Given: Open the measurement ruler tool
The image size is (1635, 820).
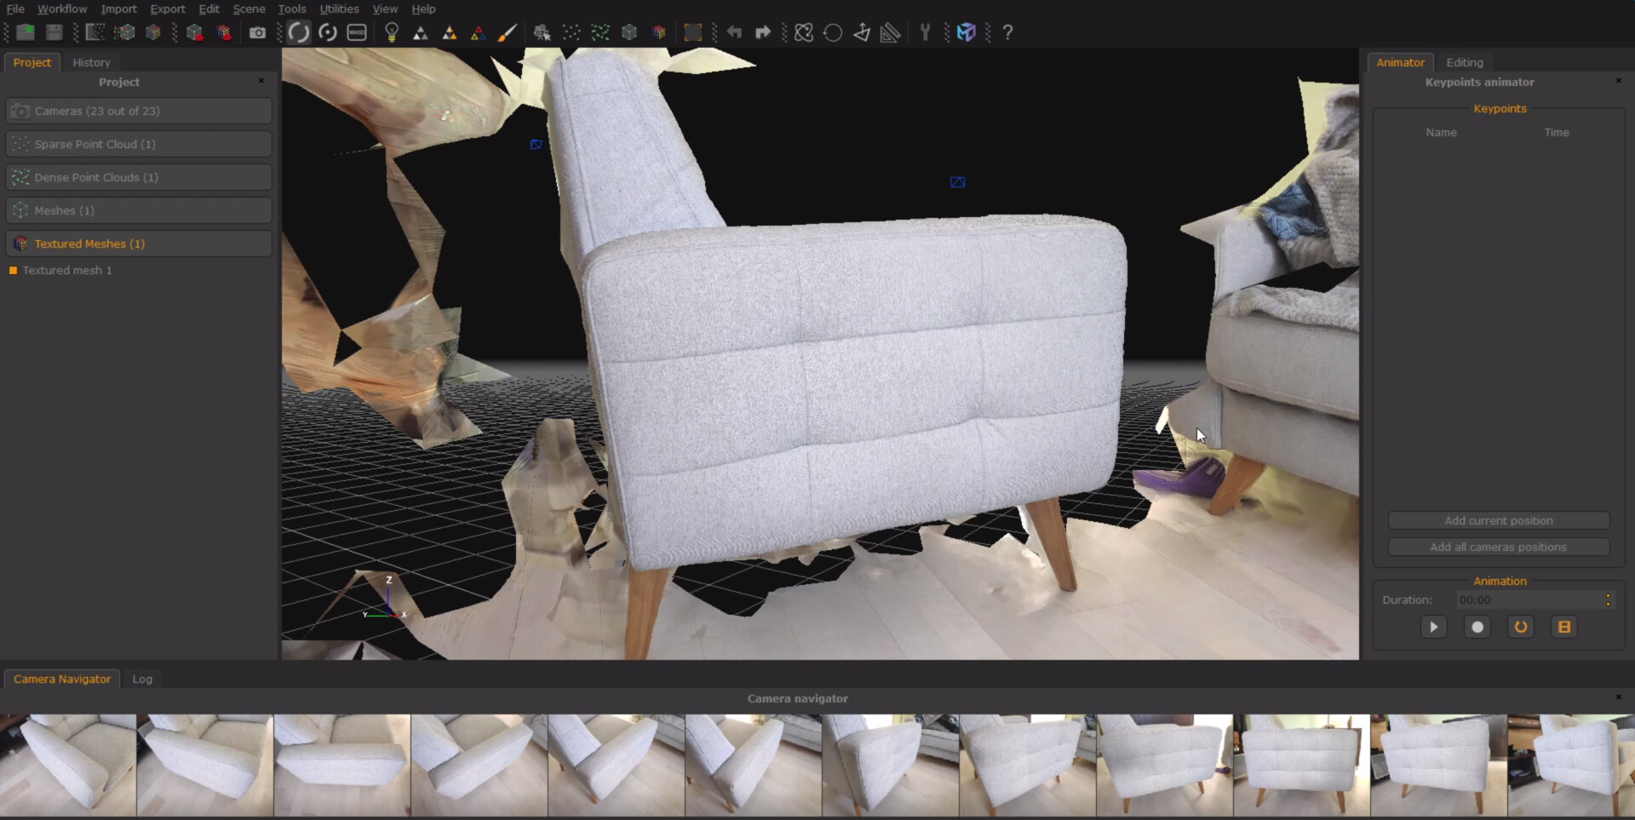Looking at the screenshot, I should tap(890, 32).
